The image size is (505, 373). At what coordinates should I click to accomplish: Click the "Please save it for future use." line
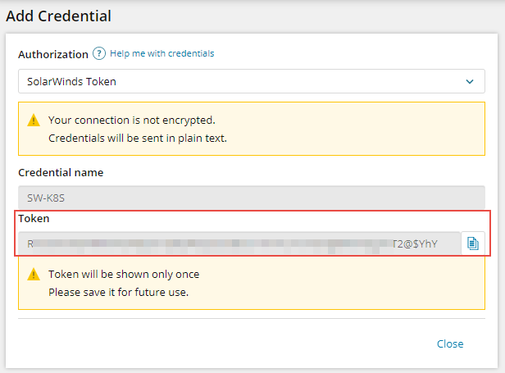pos(118,291)
